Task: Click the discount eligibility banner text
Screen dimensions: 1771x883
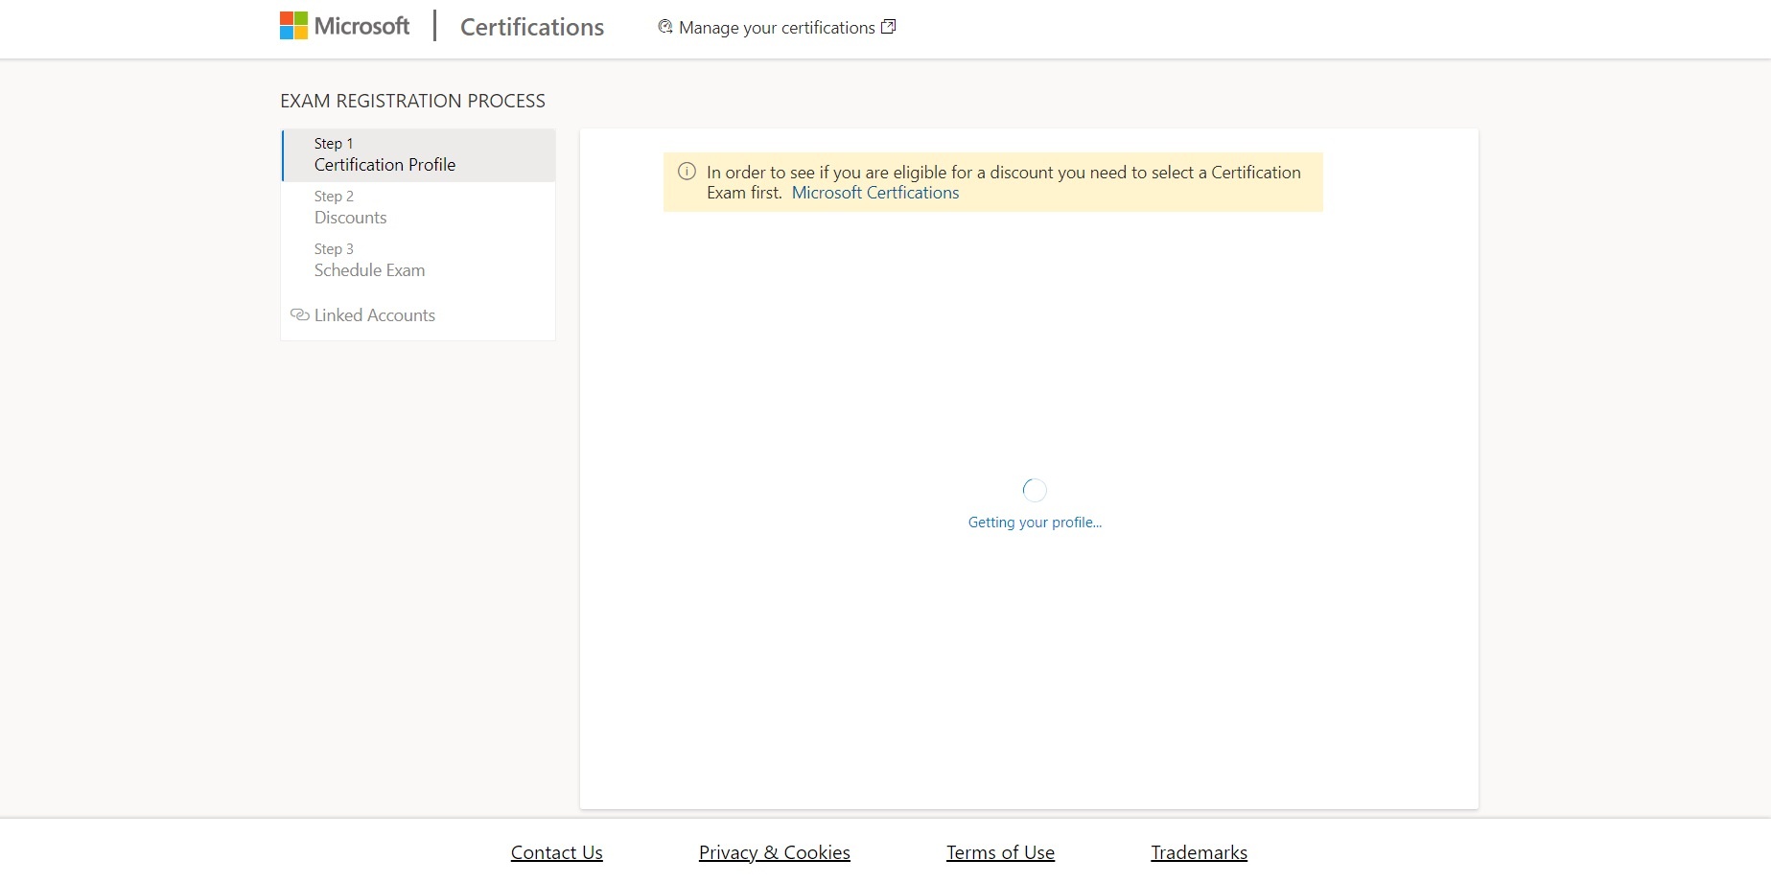Action: (x=1004, y=182)
